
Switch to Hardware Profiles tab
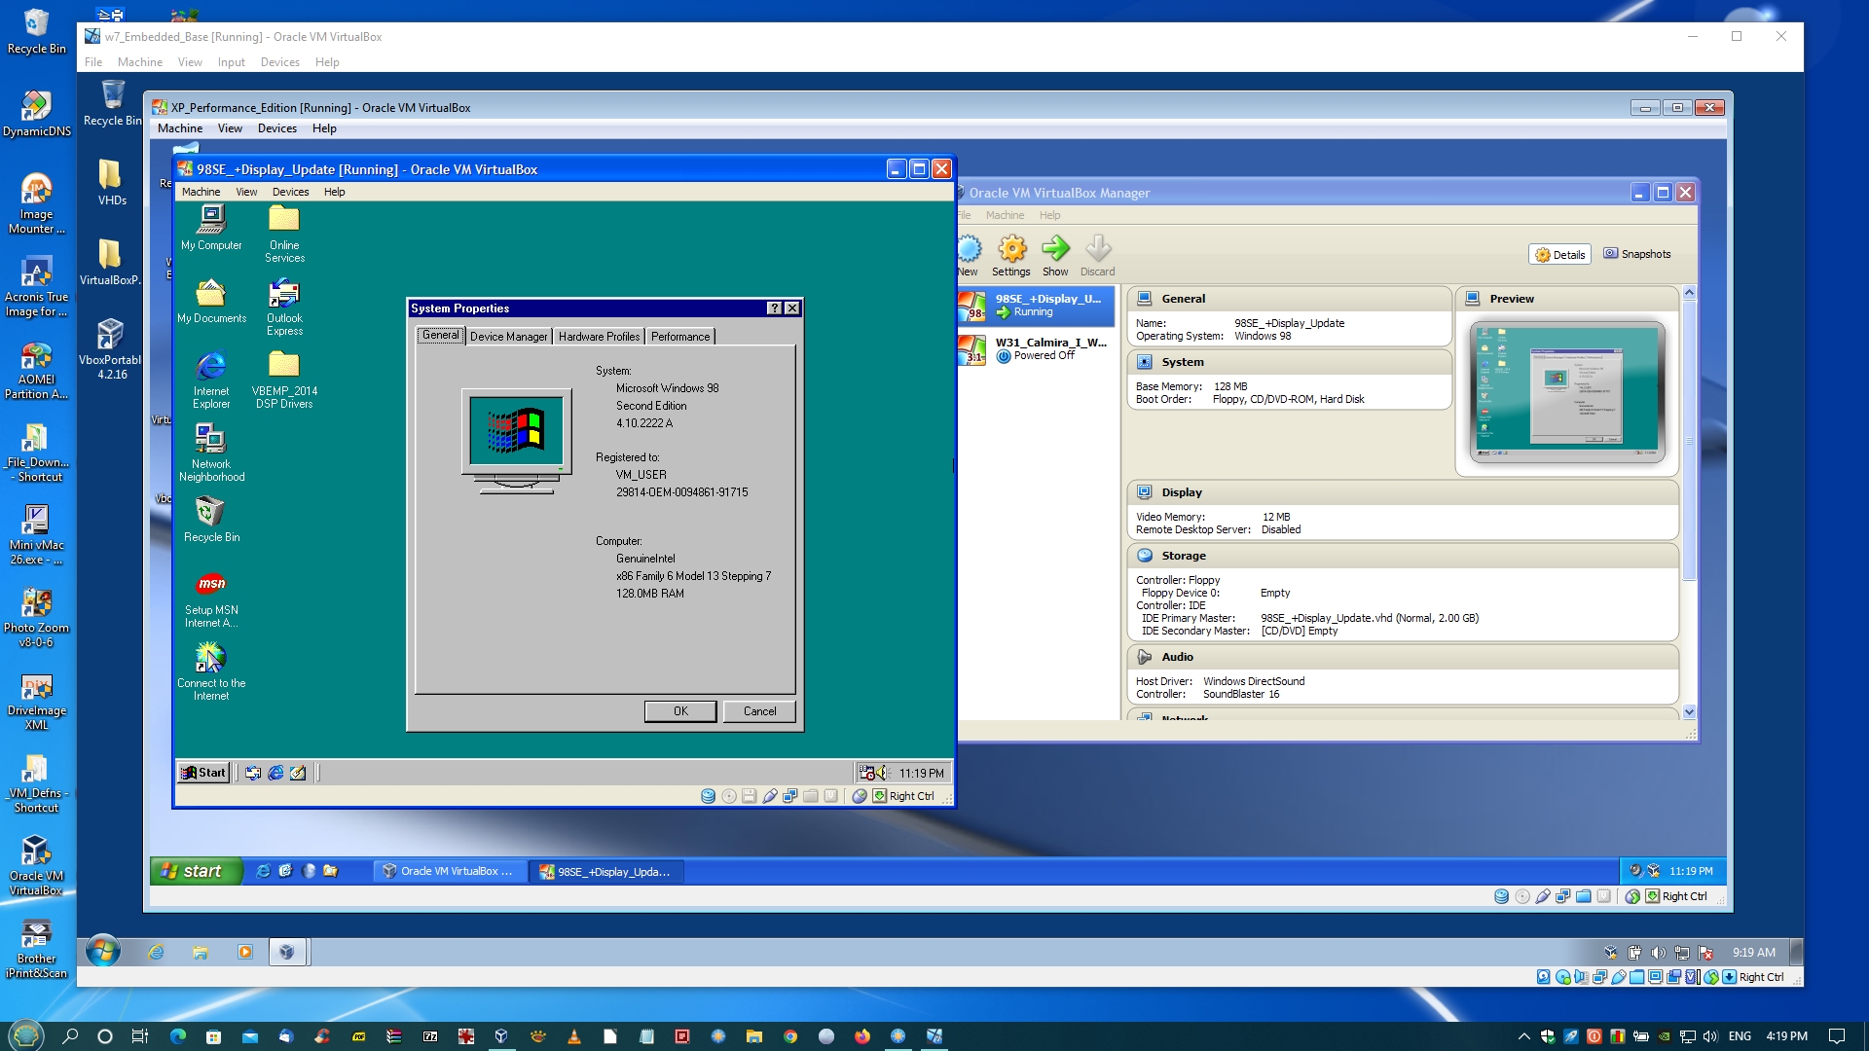(x=599, y=337)
